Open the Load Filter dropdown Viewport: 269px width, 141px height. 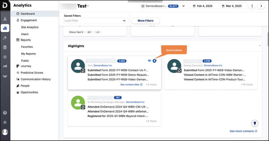tap(96, 21)
